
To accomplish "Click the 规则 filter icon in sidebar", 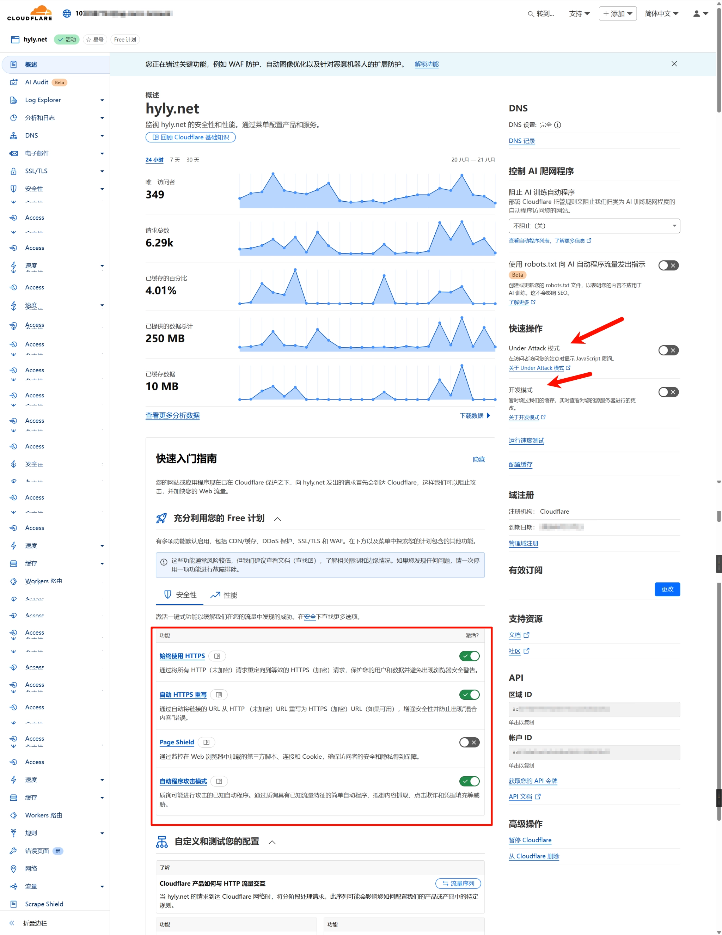I will pos(14,833).
